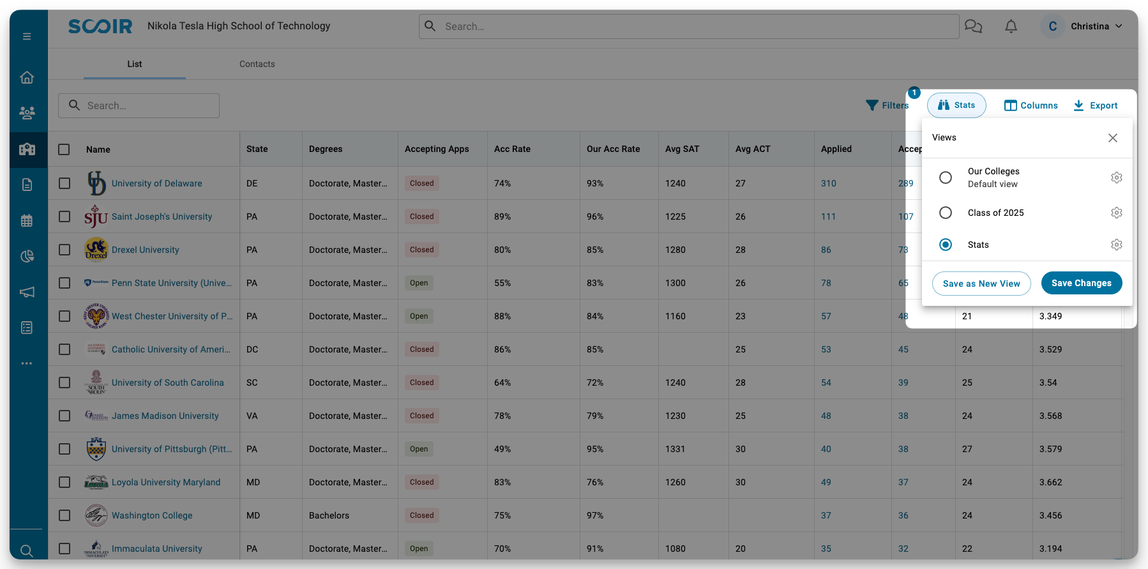The width and height of the screenshot is (1148, 569).
Task: Open the notifications bell
Action: tap(1011, 26)
